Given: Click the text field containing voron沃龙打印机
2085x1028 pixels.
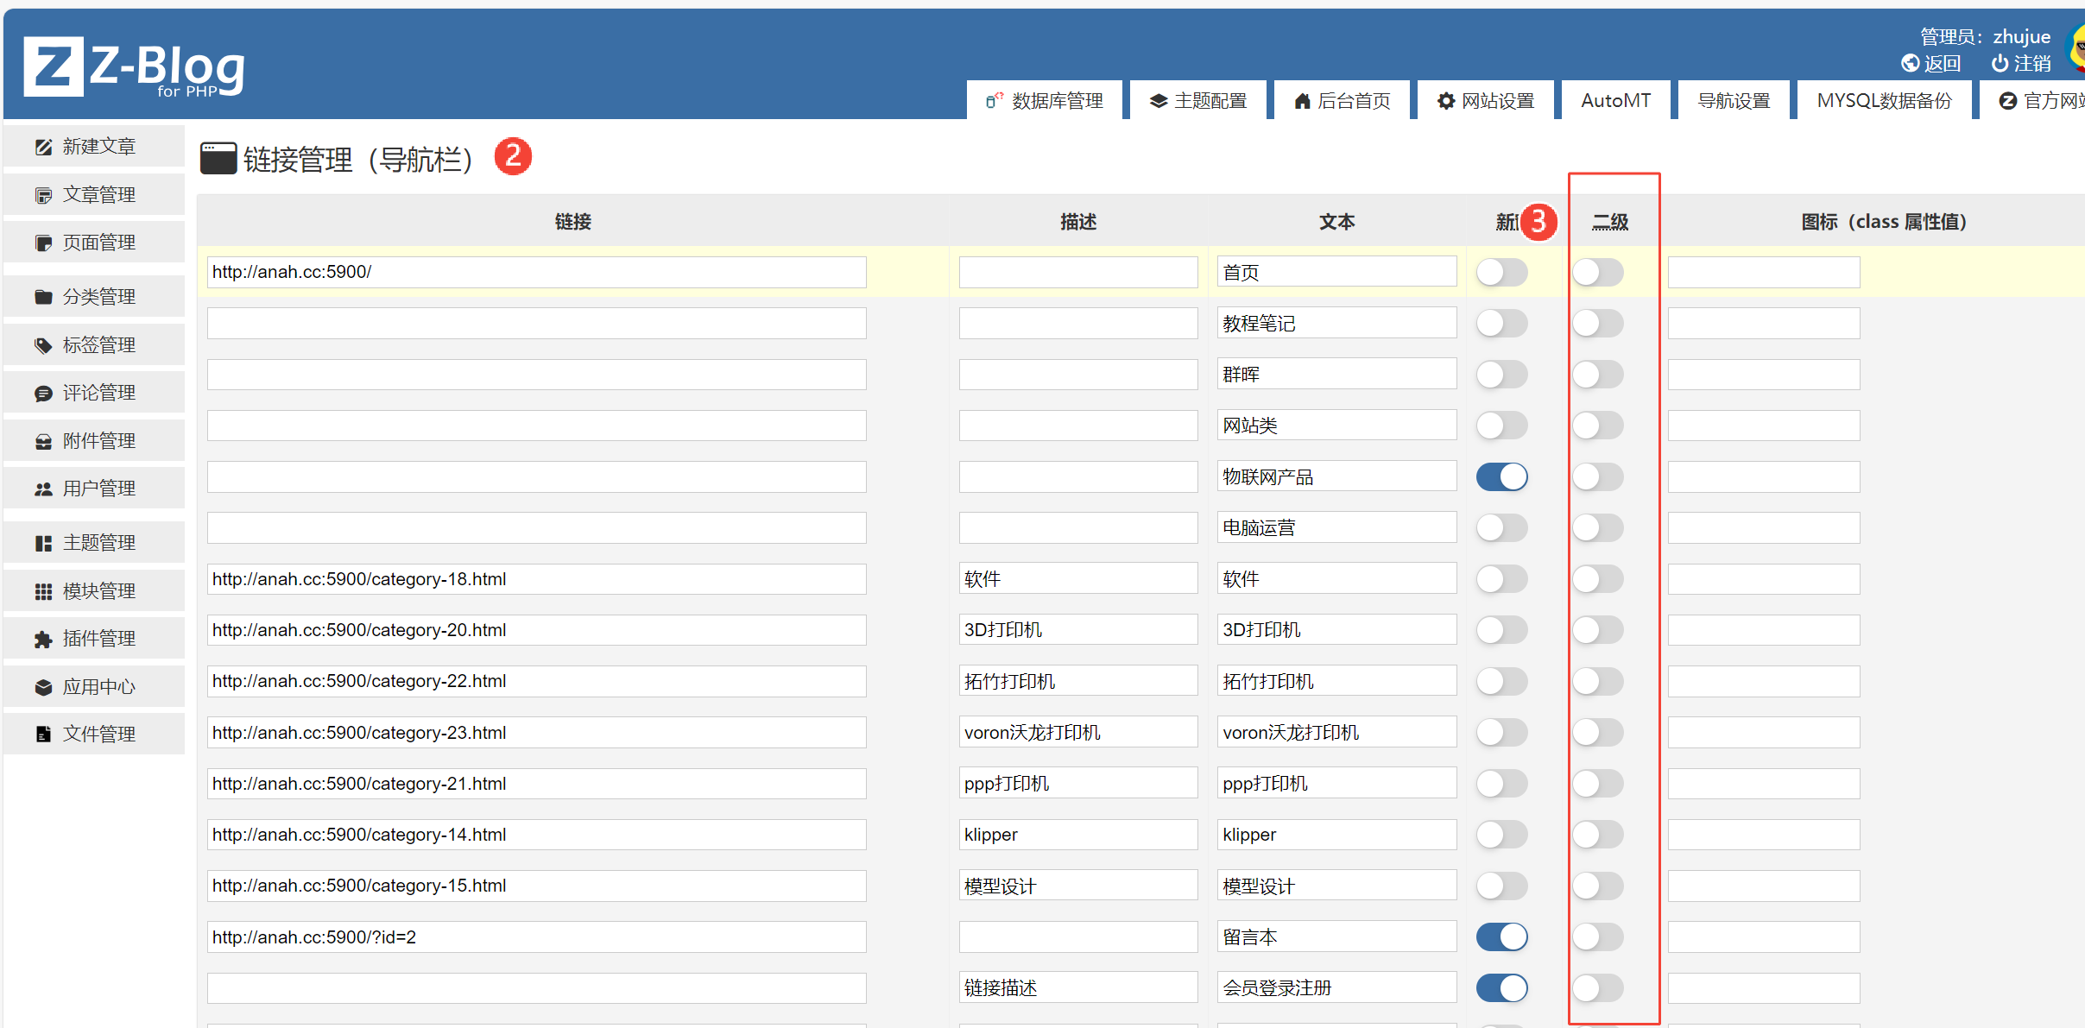Looking at the screenshot, I should pos(1336,733).
